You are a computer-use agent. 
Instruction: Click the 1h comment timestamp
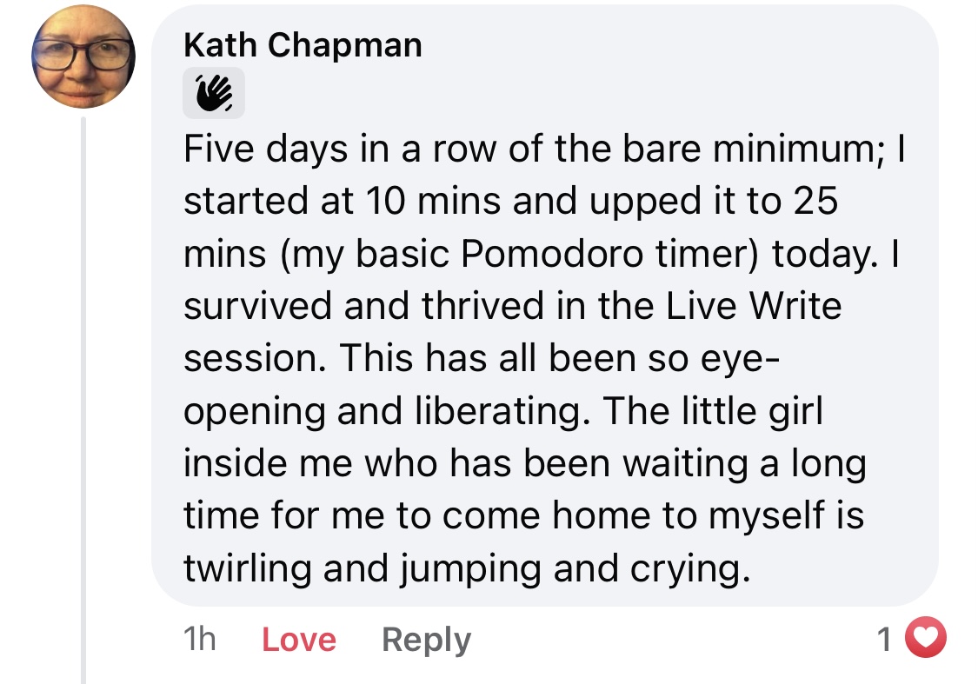[x=199, y=641]
